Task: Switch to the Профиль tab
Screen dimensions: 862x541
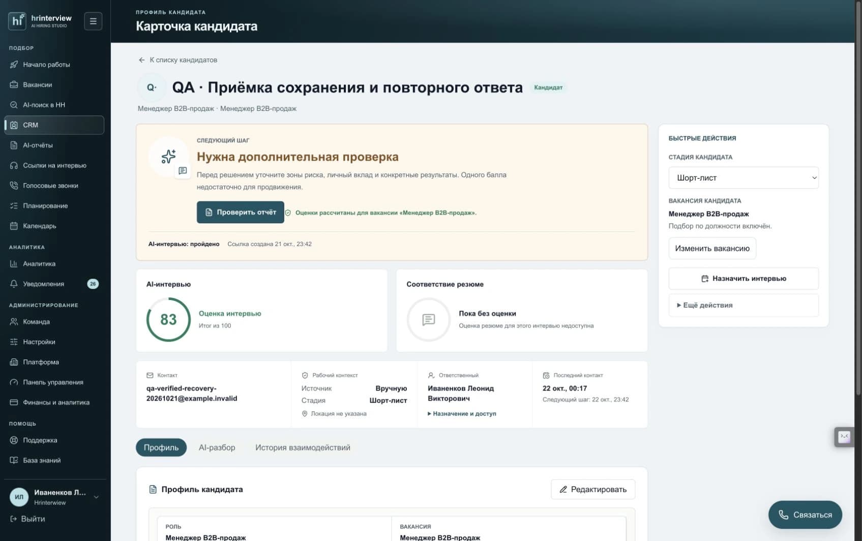Action: coord(161,447)
